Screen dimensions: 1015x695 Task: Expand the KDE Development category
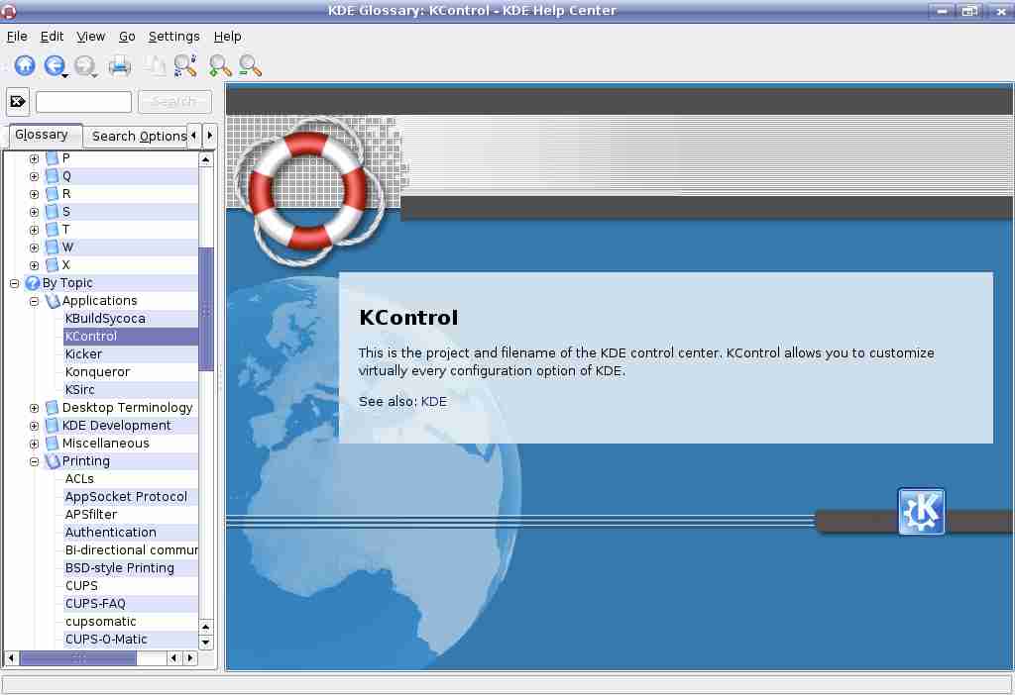click(34, 426)
